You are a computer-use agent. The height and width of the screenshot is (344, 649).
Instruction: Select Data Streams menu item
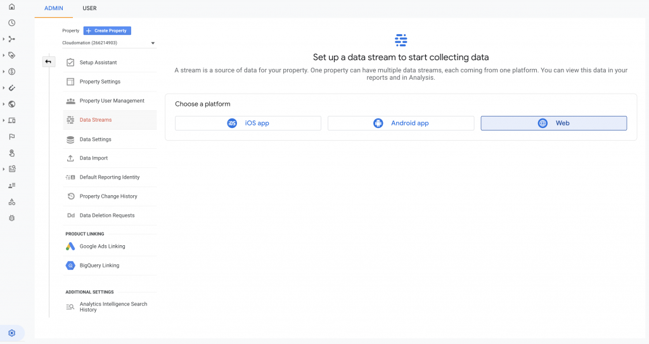pos(110,120)
